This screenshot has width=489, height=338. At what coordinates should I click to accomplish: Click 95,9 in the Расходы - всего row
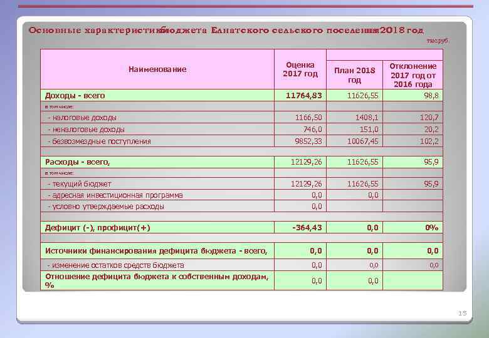[x=431, y=162]
